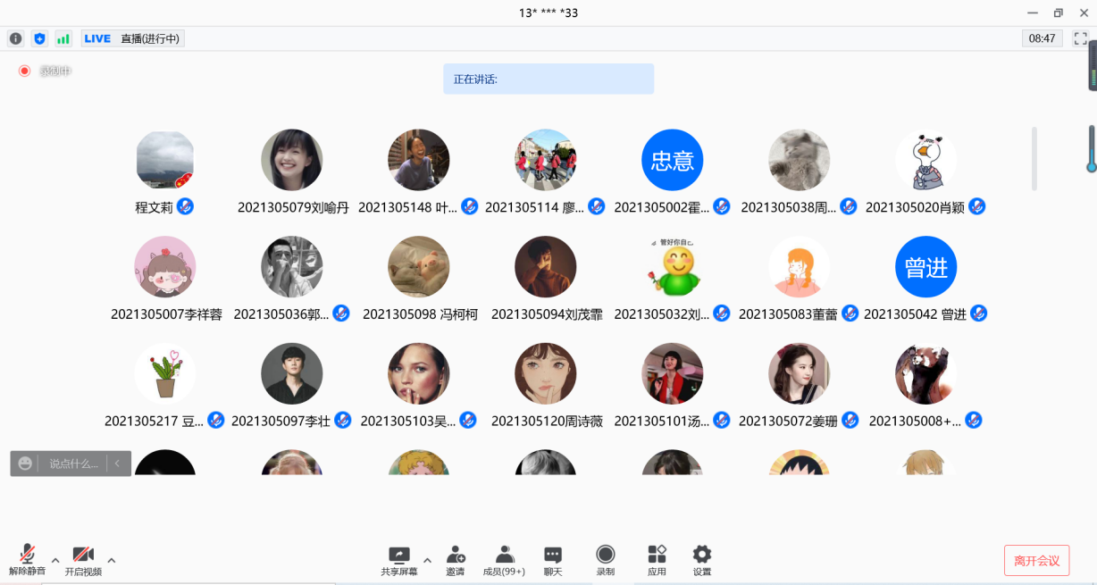Screen dimensions: 1097x585
Task: Expand audio options arrow beside 解除静音
Action: pyautogui.click(x=55, y=561)
